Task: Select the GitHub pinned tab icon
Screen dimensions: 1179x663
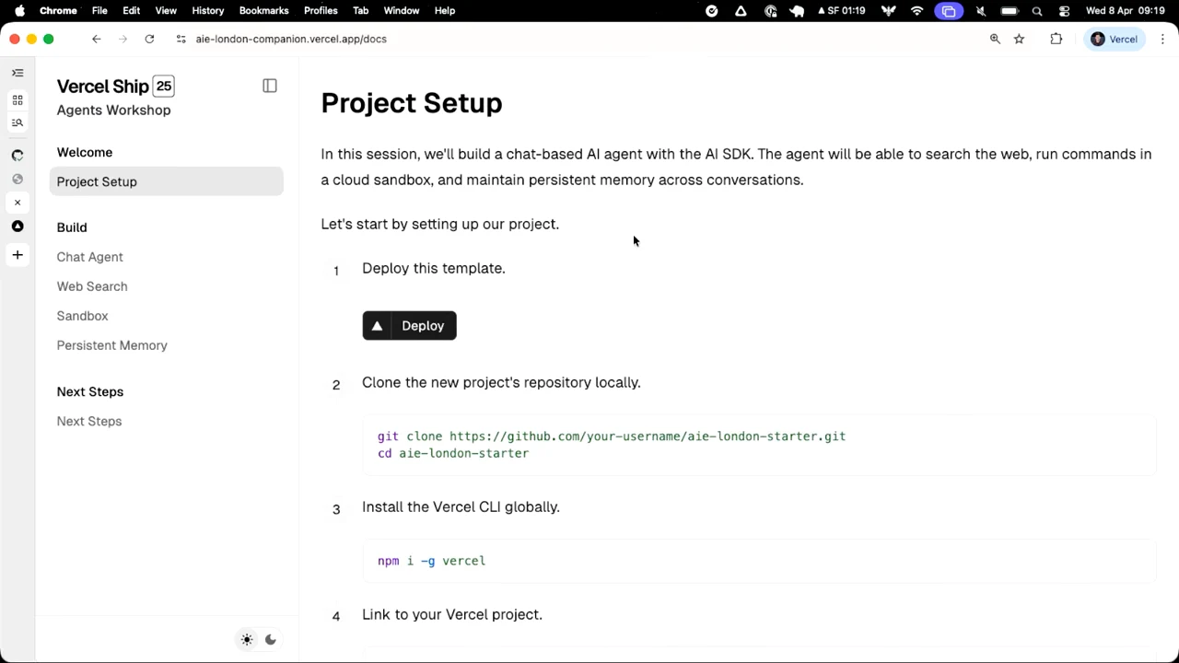Action: coord(18,156)
